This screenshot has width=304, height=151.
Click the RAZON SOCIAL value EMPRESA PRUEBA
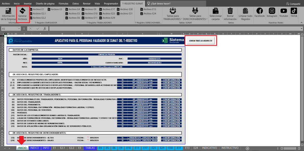coord(107,54)
